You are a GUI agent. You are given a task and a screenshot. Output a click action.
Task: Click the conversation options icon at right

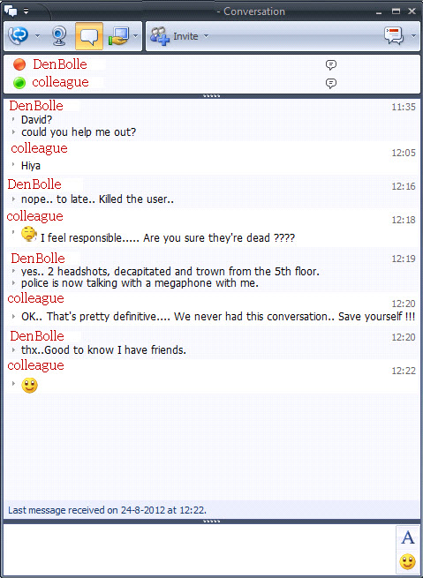pyautogui.click(x=394, y=36)
